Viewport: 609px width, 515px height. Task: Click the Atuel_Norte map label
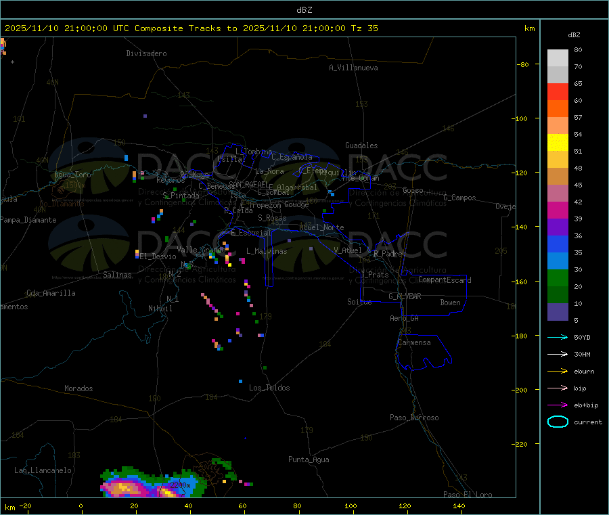pos(321,227)
